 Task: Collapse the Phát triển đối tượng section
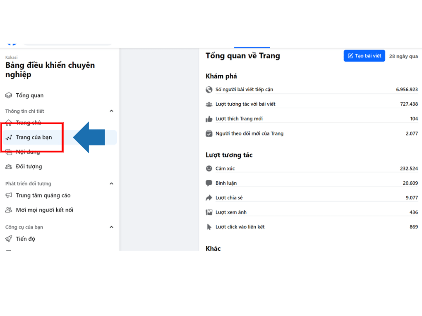[111, 183]
